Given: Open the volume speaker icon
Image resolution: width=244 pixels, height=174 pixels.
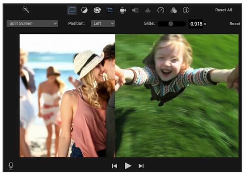Looking at the screenshot, I should pyautogui.click(x=135, y=11).
